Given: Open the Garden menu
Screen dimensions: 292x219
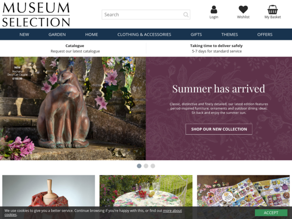Looking at the screenshot, I should [57, 35].
